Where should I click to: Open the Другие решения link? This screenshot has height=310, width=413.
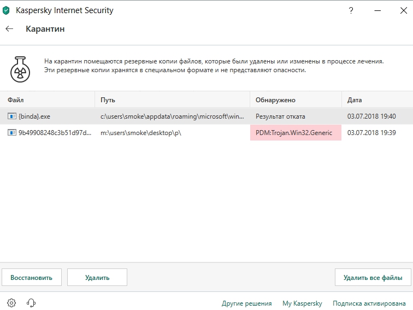pyautogui.click(x=246, y=303)
